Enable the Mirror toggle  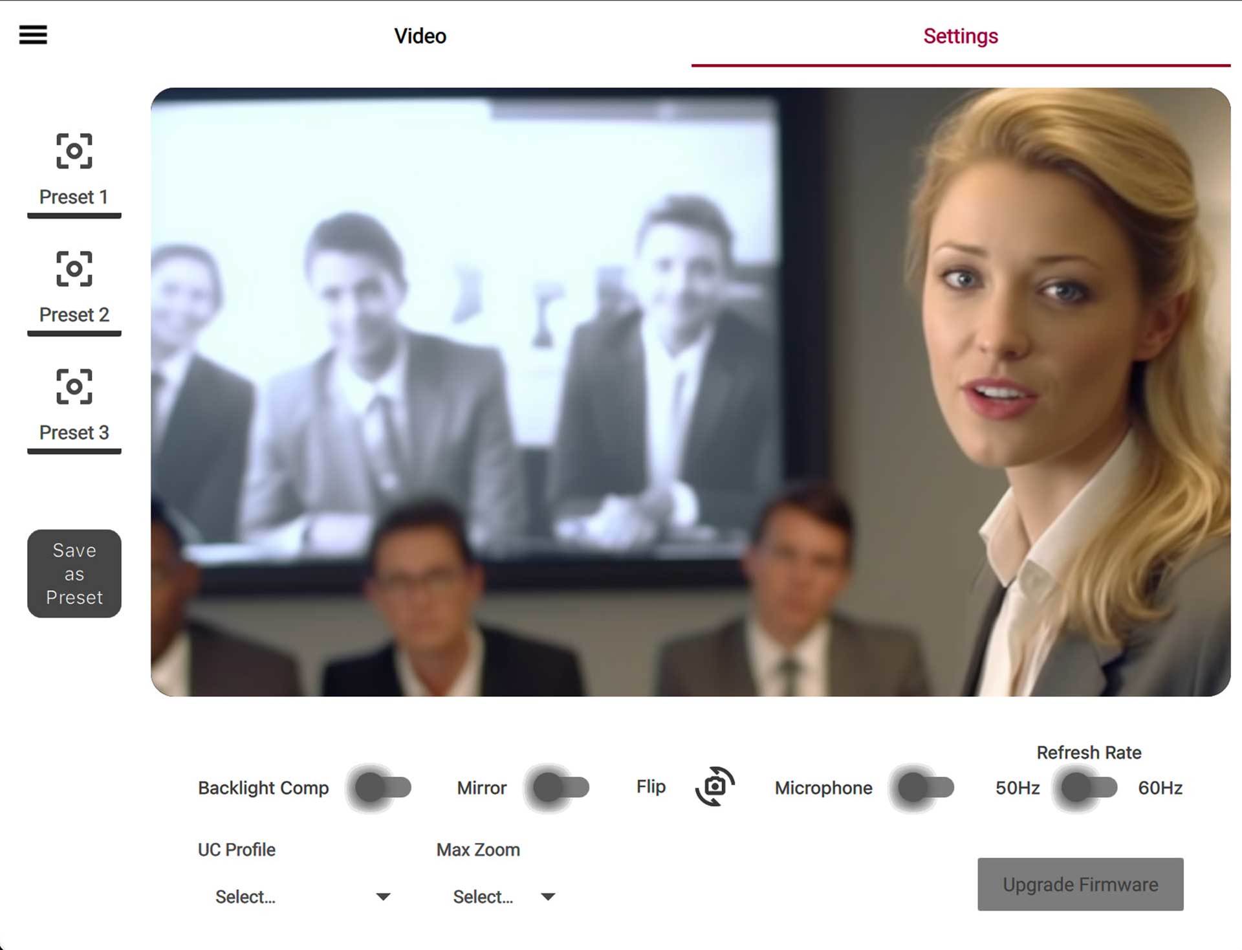click(560, 788)
